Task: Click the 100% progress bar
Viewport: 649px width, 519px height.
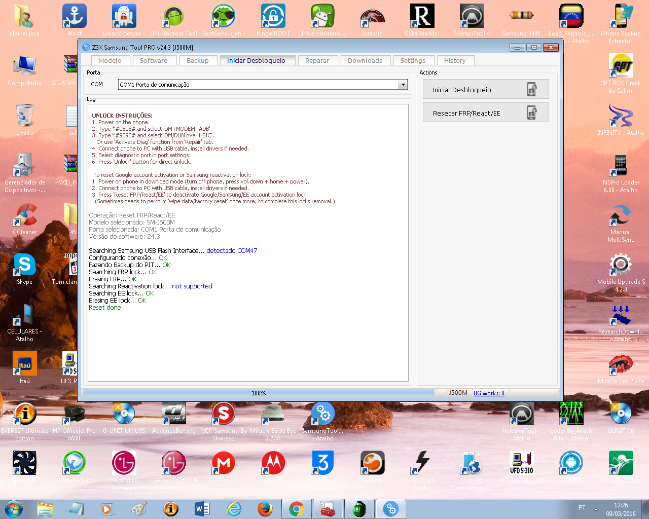Action: click(259, 393)
